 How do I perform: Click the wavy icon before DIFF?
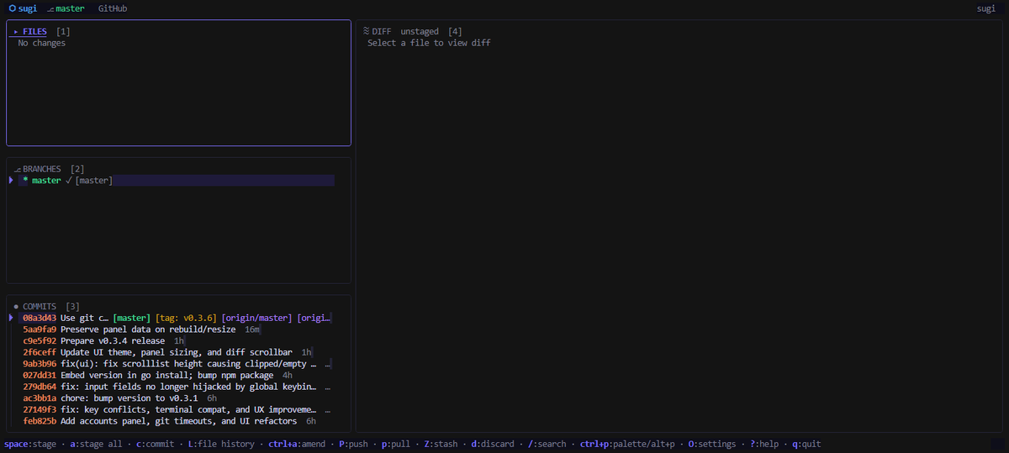point(366,31)
